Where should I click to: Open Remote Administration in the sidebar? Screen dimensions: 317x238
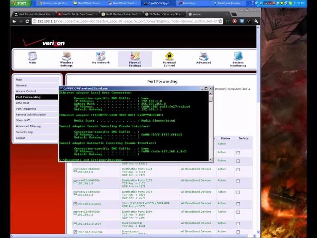(x=37, y=115)
